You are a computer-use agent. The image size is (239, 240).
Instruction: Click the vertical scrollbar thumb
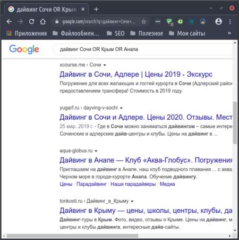235,122
